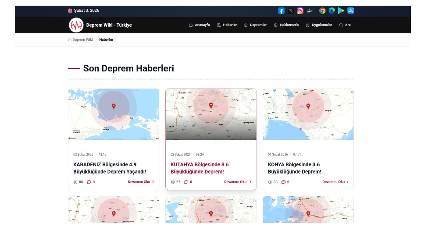
Task: Open the Facebook page icon
Action: (282, 11)
